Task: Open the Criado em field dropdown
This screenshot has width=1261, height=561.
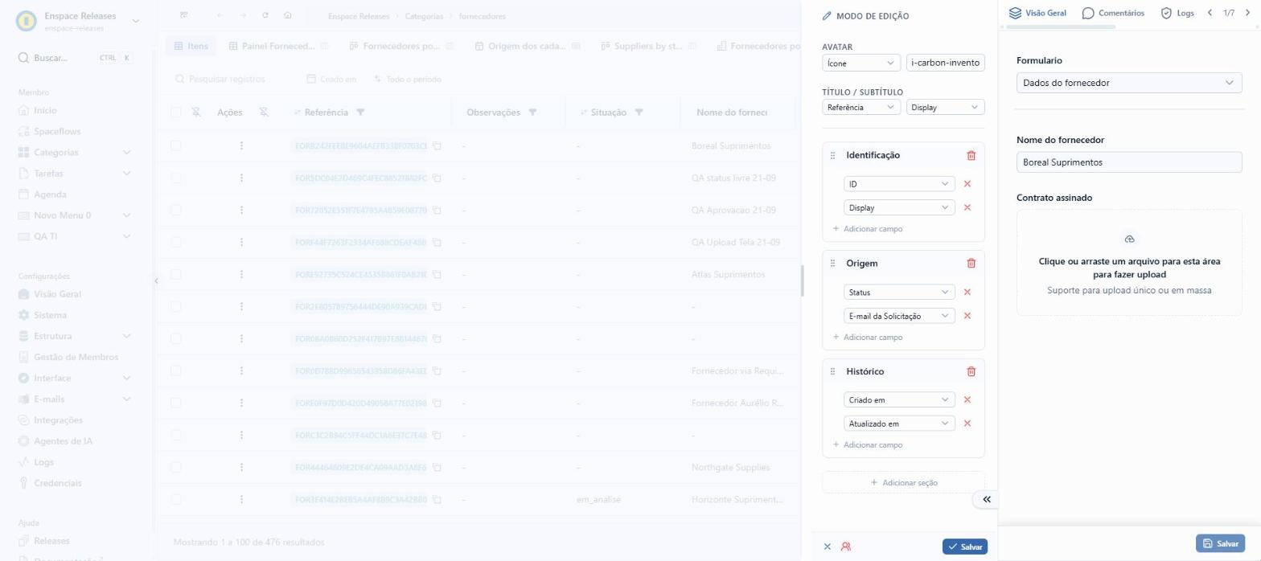Action: tap(899, 399)
